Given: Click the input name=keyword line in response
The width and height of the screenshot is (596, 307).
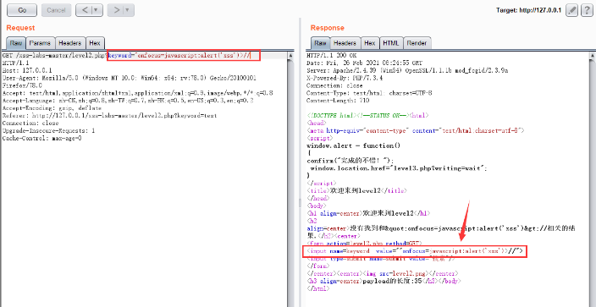Looking at the screenshot, I should click(415, 251).
